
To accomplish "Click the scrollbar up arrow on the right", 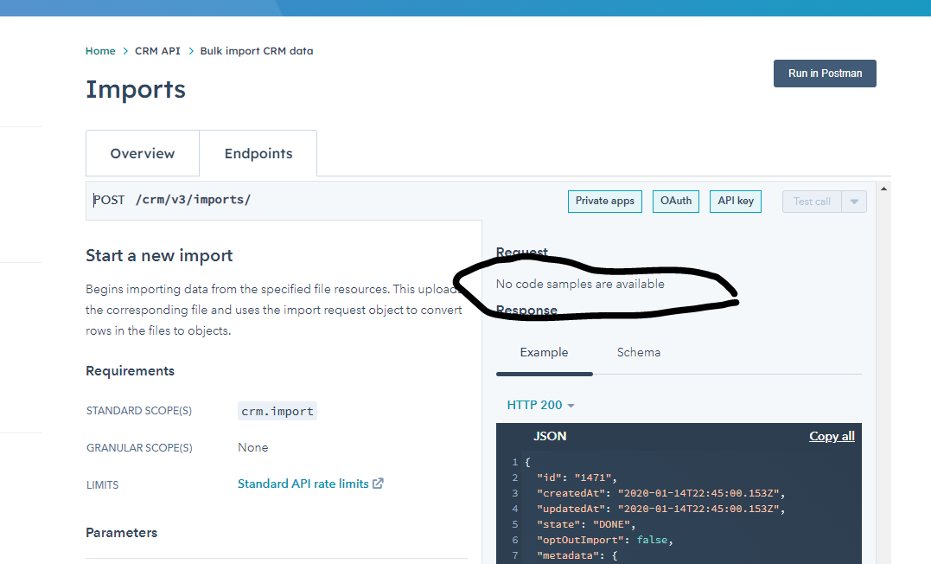I will coord(883,187).
